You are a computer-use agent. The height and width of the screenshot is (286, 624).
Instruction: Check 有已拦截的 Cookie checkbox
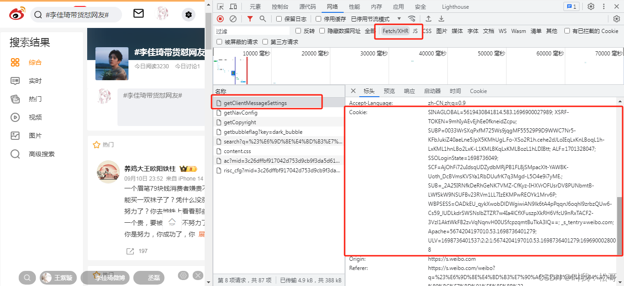point(567,31)
